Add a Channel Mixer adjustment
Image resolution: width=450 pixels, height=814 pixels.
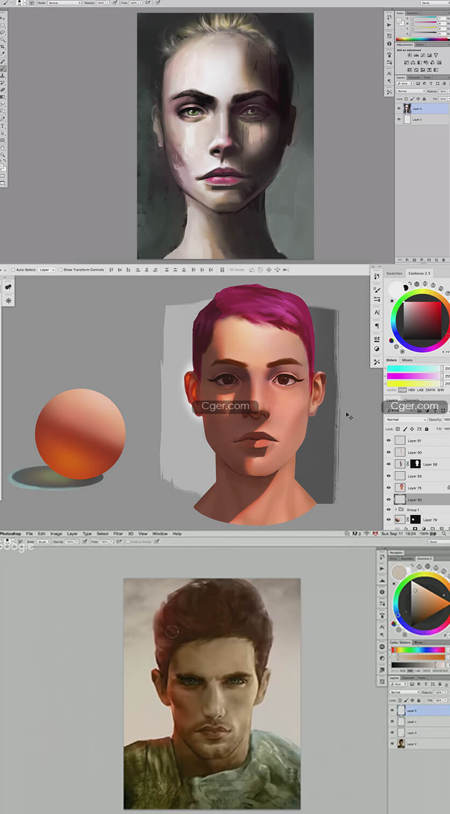coord(433,62)
